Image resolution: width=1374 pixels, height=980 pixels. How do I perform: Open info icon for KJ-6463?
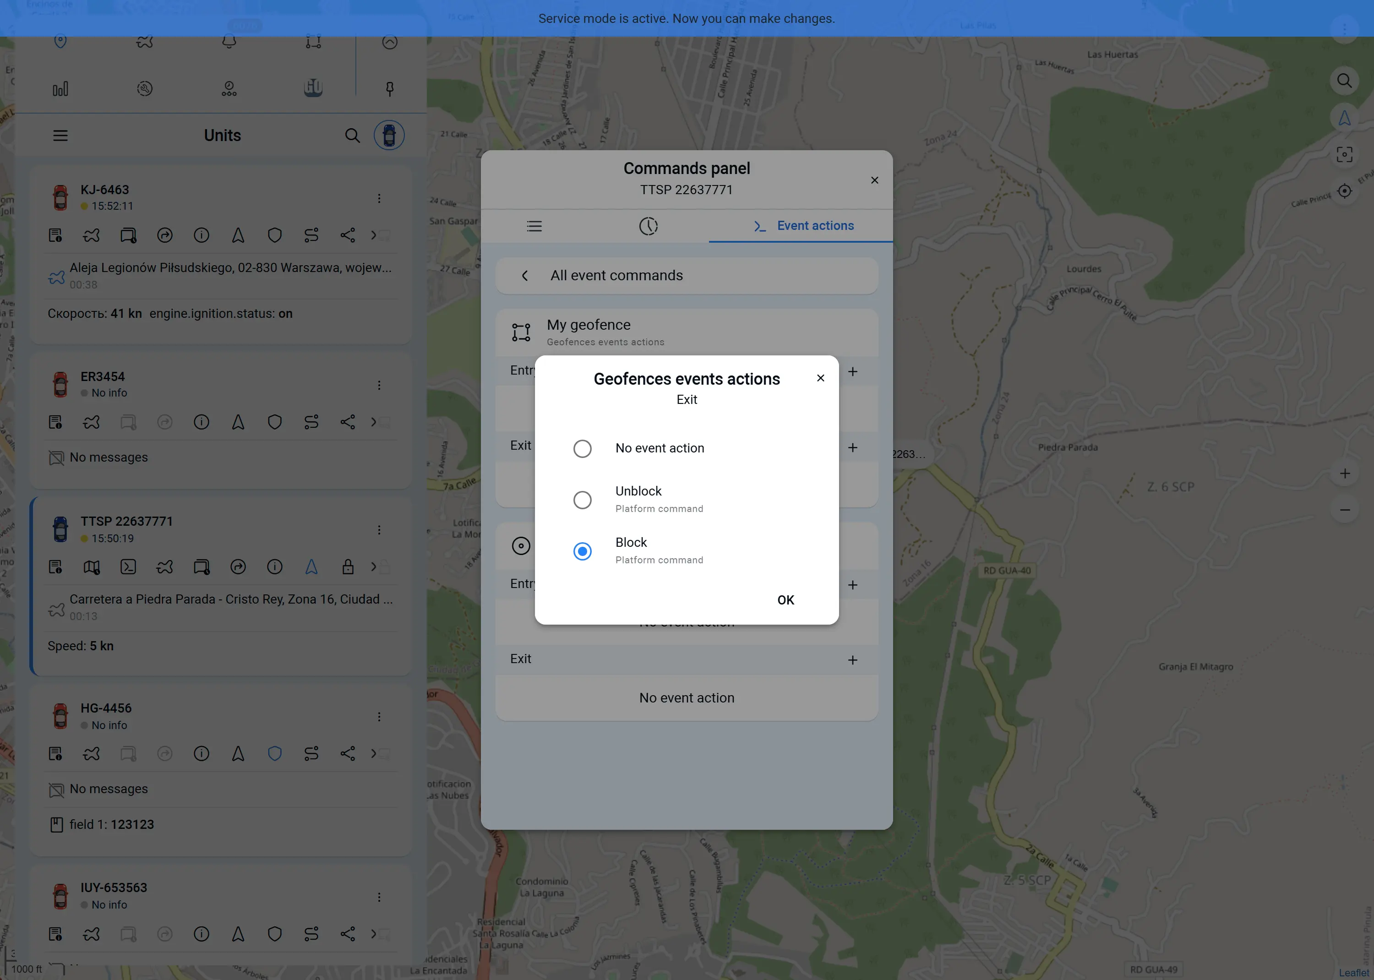click(x=202, y=235)
